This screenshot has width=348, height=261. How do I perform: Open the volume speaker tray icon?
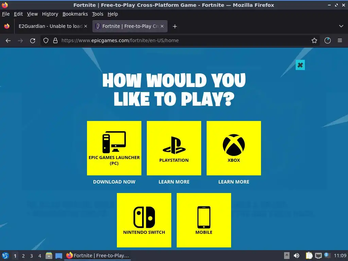[296, 256]
